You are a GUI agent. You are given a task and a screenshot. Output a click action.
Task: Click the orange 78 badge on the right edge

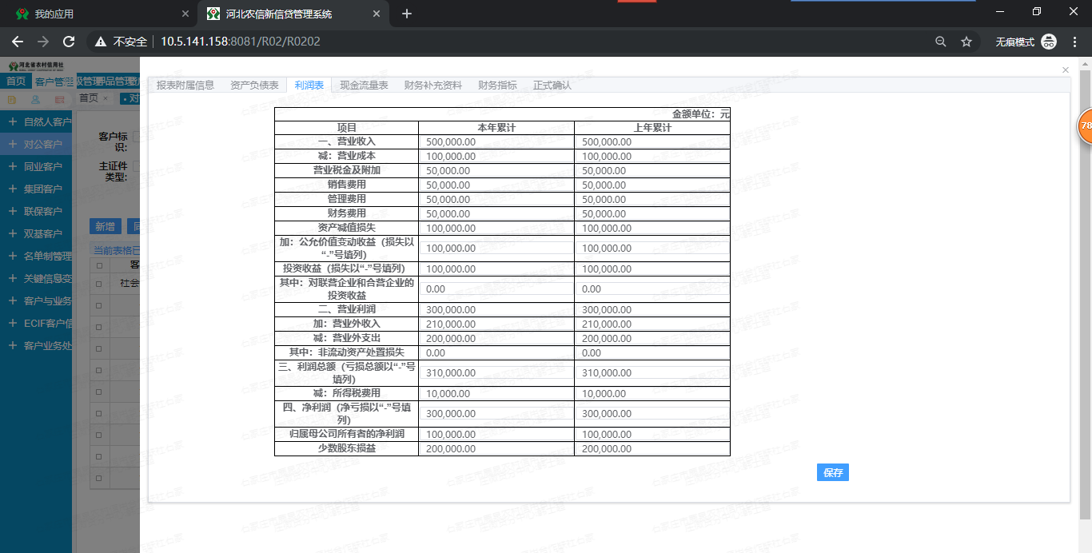[x=1086, y=126]
